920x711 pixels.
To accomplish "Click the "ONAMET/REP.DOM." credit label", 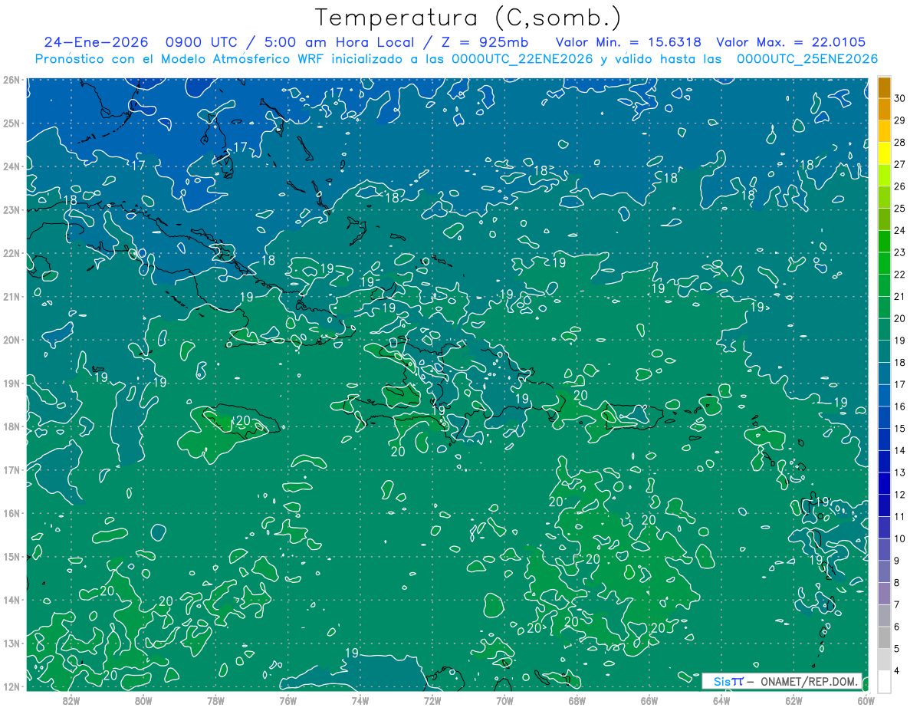I will pyautogui.click(x=808, y=681).
